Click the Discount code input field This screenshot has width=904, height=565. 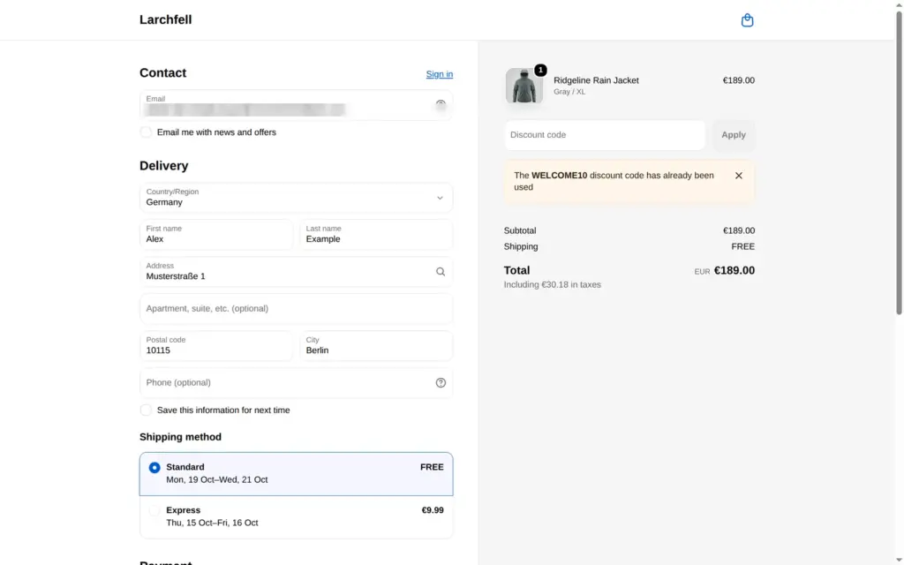[x=605, y=135]
